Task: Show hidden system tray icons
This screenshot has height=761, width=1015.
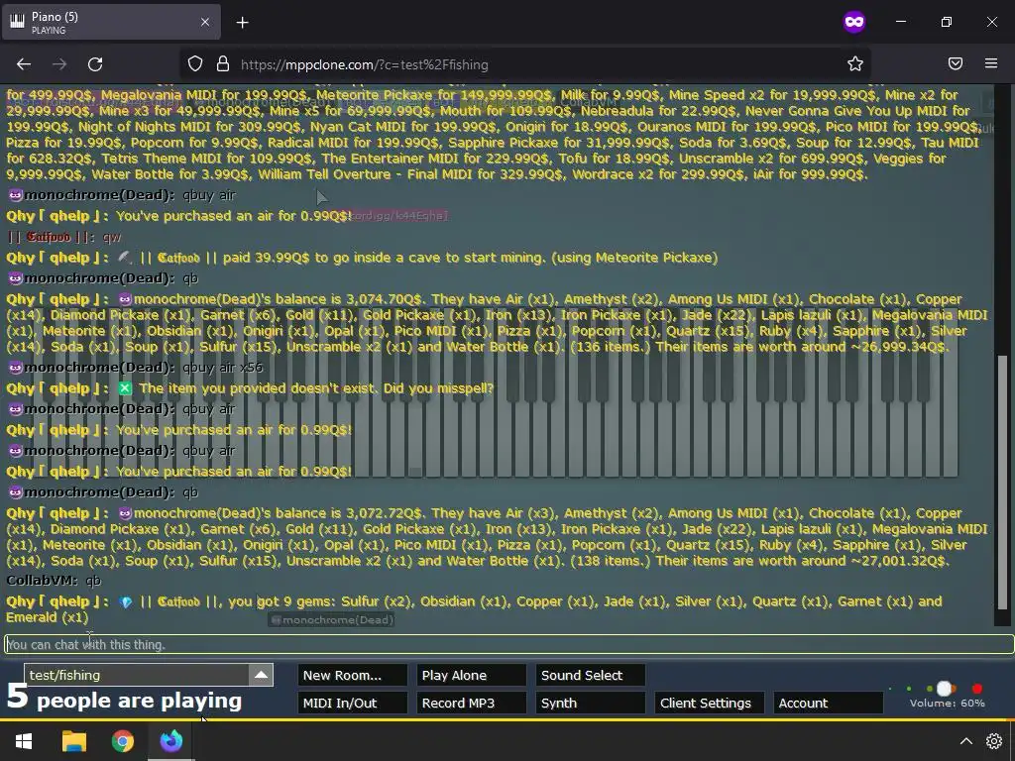Action: pos(965,741)
